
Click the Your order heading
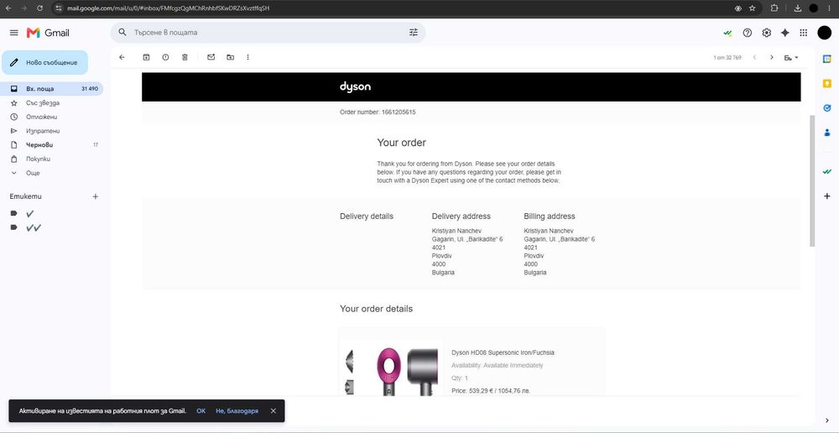tap(401, 143)
